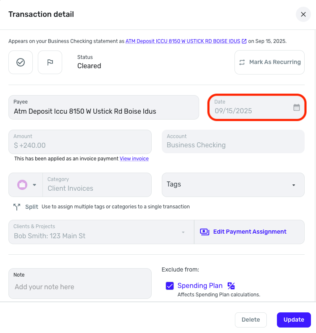
Task: Click the Update button
Action: pyautogui.click(x=294, y=320)
